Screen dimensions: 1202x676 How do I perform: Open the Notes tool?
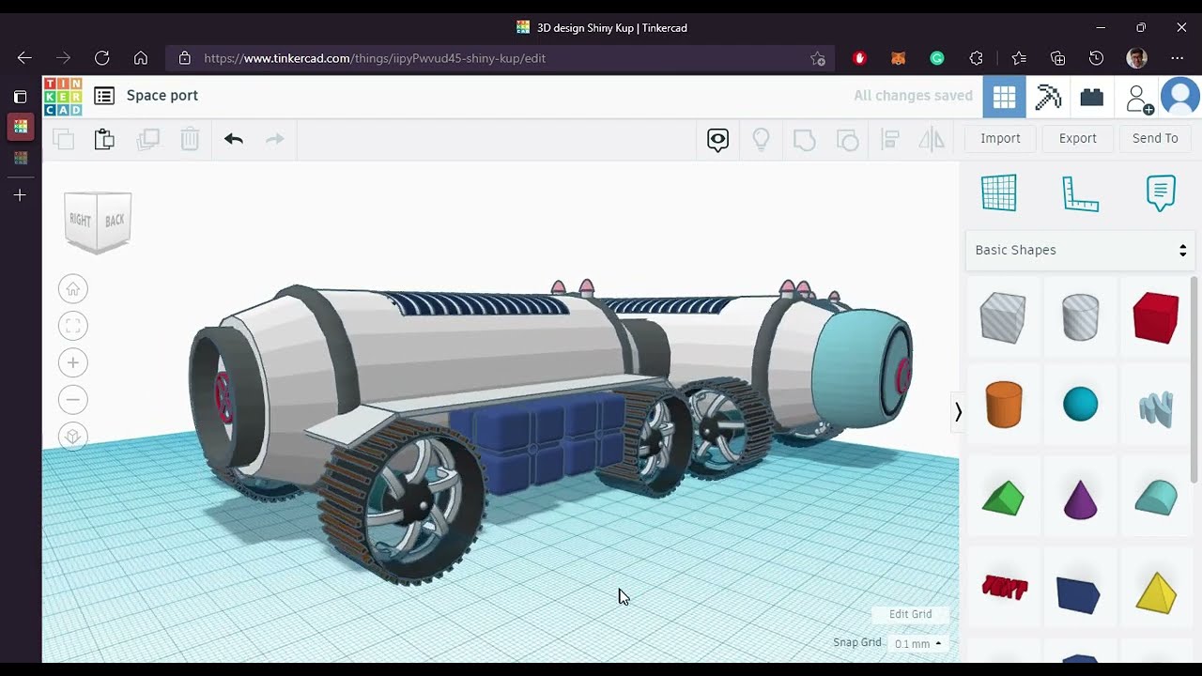coord(1161,192)
